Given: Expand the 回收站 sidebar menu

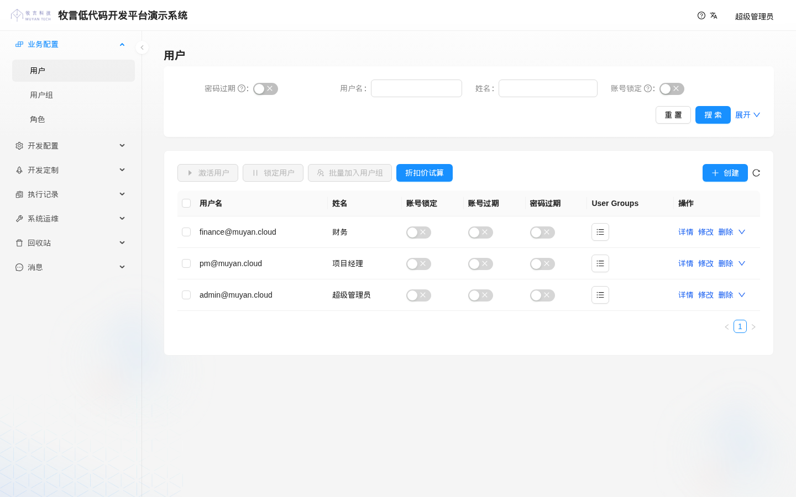Looking at the screenshot, I should coord(74,243).
